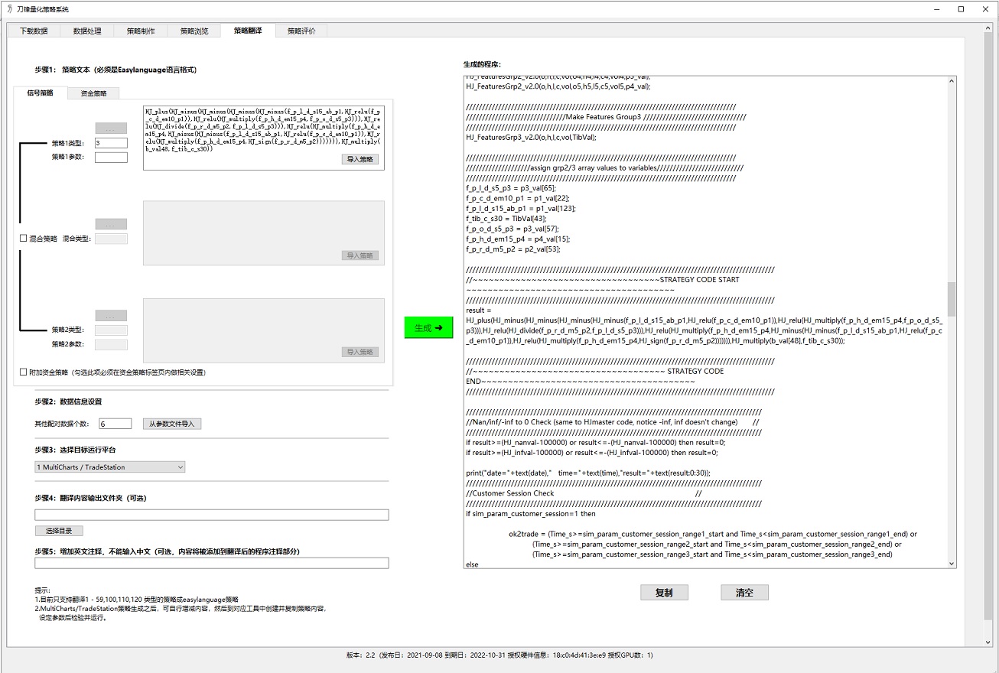Click the 增加英文注释 input field

click(x=212, y=563)
